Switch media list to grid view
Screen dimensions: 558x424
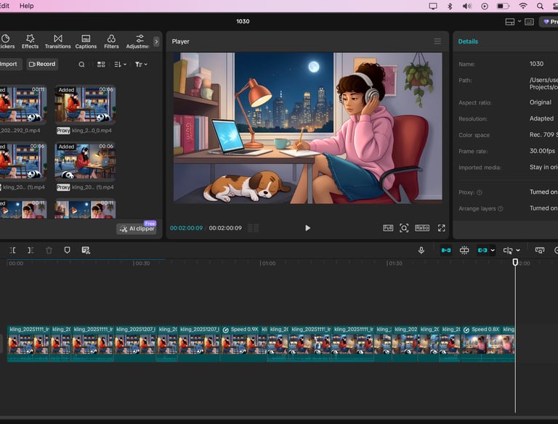coord(101,65)
